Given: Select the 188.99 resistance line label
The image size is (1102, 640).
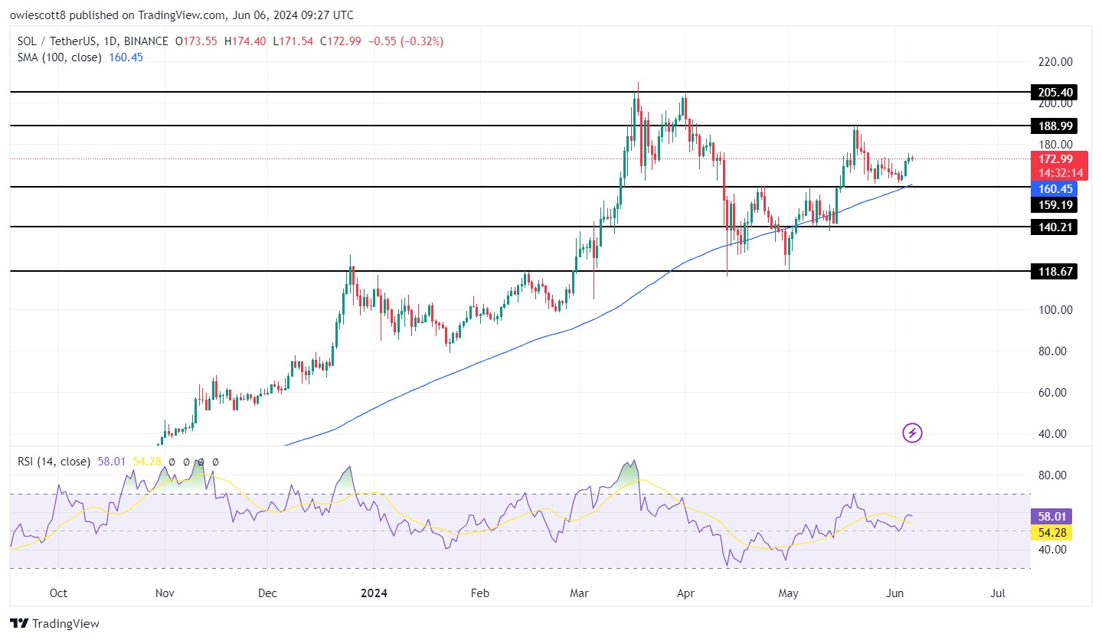Looking at the screenshot, I should pyautogui.click(x=1055, y=125).
